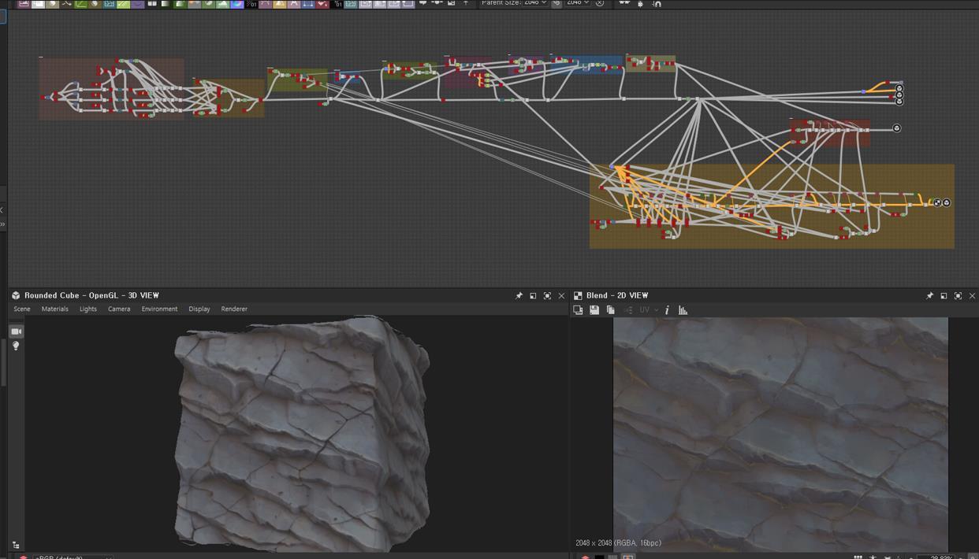Open the UV dropdown in 2D view
This screenshot has width=979, height=559.
tap(648, 310)
